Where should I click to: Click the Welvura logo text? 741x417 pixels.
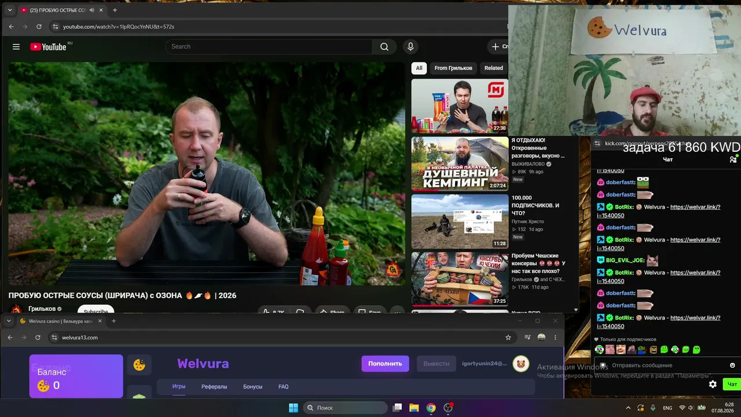click(x=203, y=364)
